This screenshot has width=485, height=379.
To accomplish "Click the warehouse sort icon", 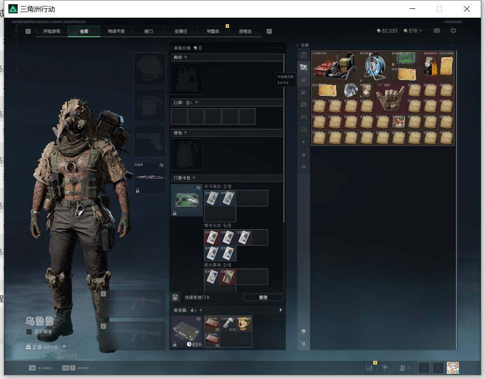I will pos(303,344).
